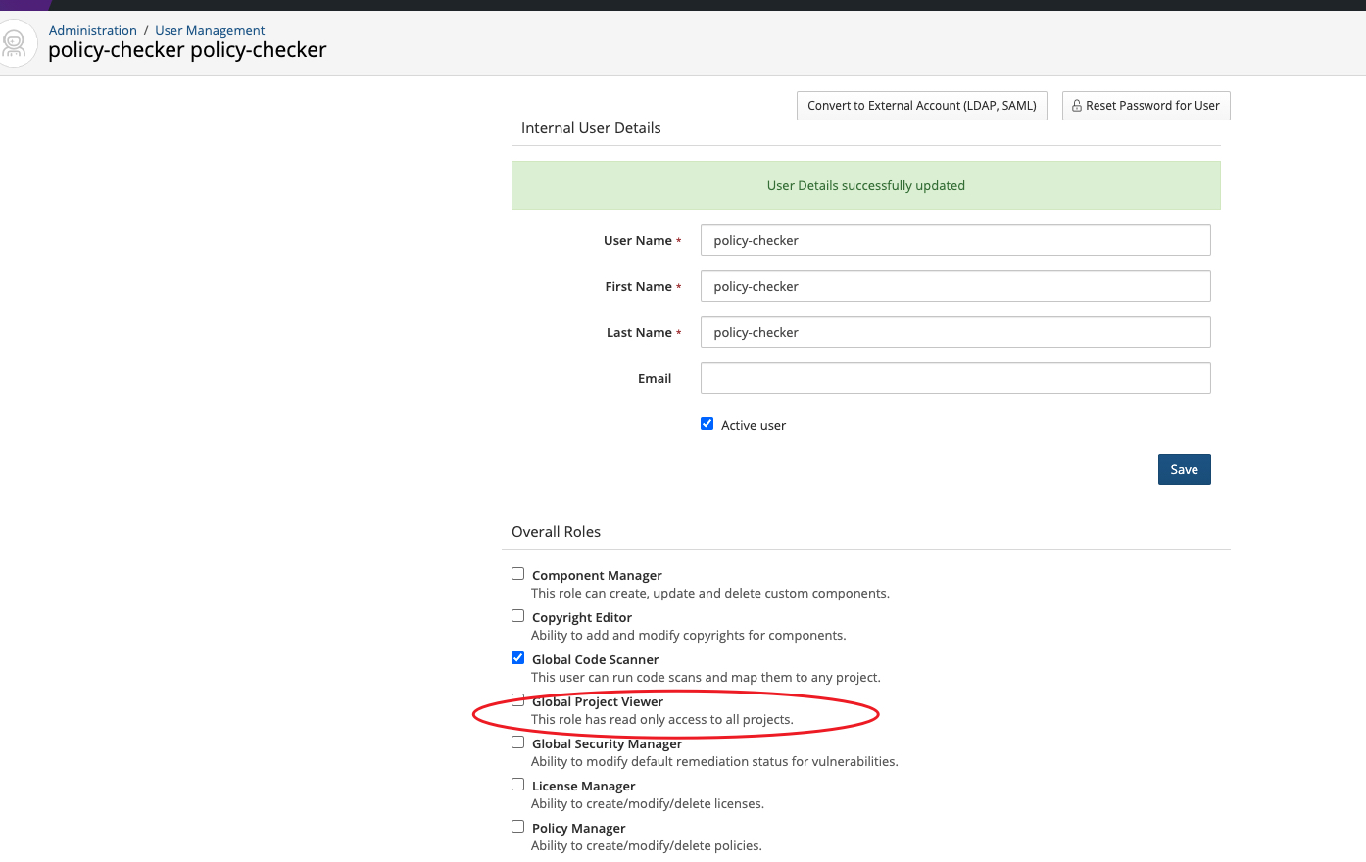
Task: Click the Save button
Action: click(1184, 468)
